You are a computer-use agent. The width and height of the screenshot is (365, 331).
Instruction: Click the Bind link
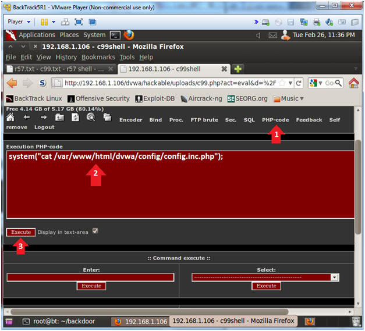[155, 120]
